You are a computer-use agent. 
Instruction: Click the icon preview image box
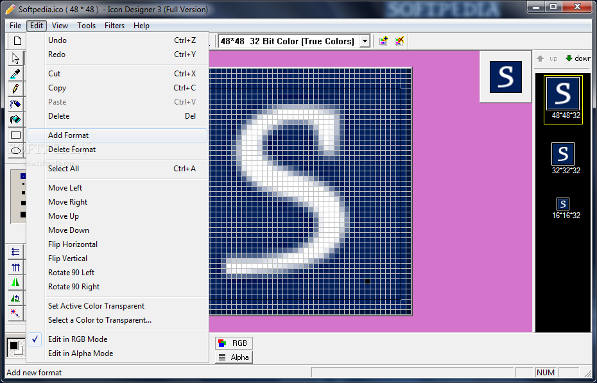(x=505, y=77)
